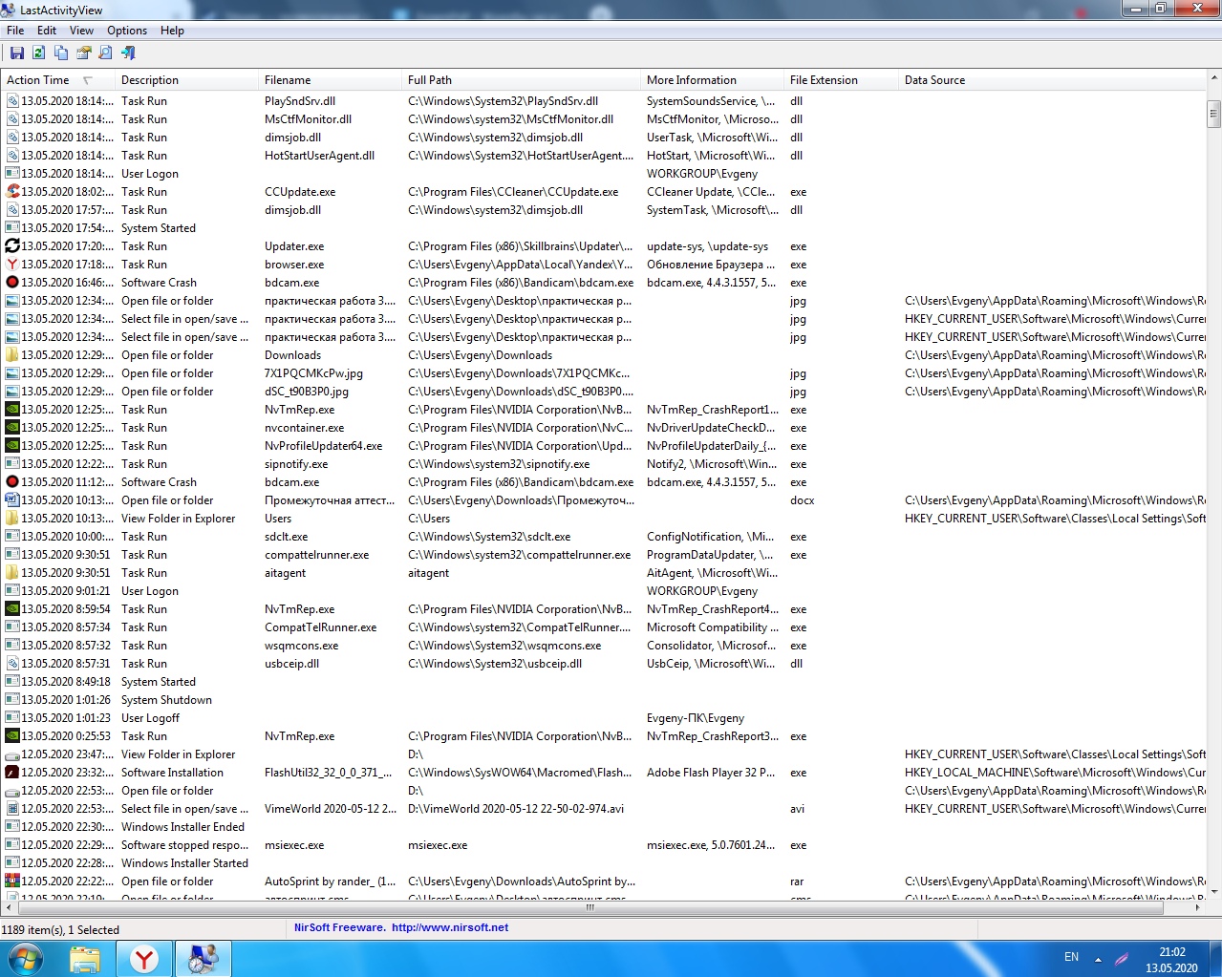Viewport: 1222px width, 977px height.
Task: Launch Yandex Browser from the taskbar
Action: (x=144, y=958)
